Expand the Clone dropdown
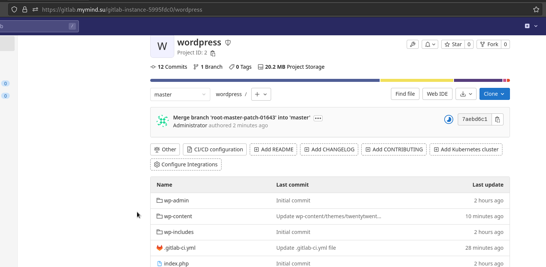Viewport: 546px width, 267px height. (495, 94)
